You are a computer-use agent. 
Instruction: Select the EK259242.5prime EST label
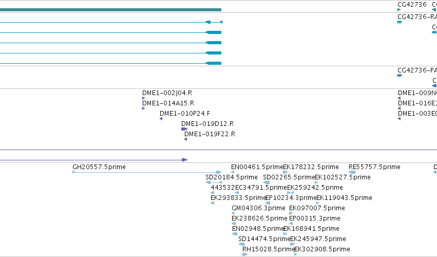315,188
